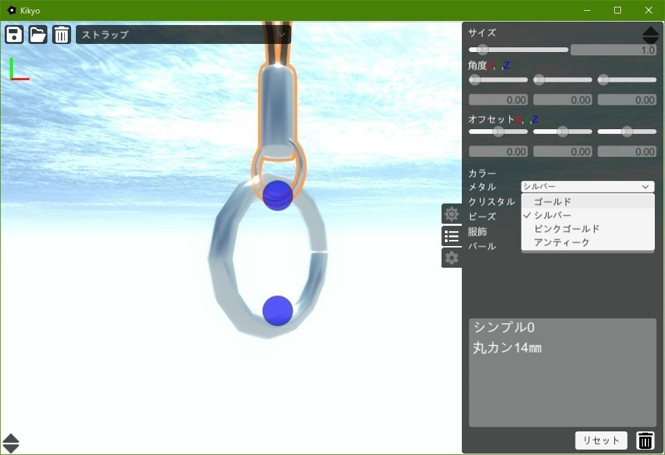
Task: Click the 角度 X slider handle
Action: point(475,80)
